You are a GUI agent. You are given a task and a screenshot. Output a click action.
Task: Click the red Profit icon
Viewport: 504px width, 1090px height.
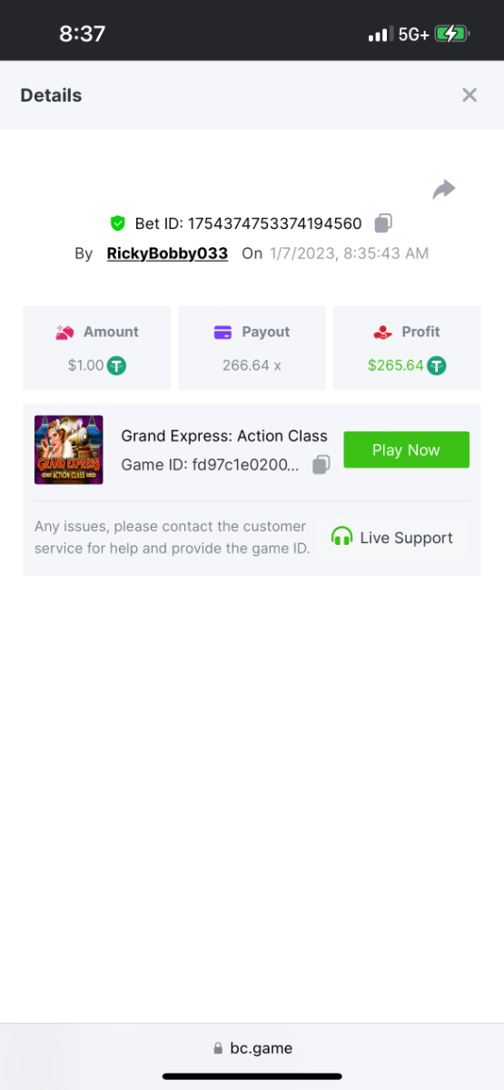coord(382,332)
